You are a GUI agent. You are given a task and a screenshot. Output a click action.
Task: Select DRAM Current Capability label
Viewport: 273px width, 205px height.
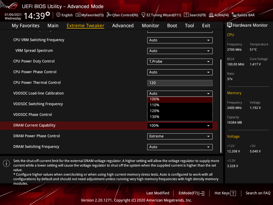click(x=34, y=125)
